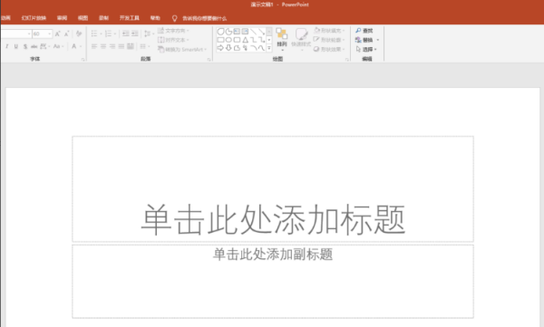Open the Select (选择) menu
Viewport: 544px width, 327px height.
pos(366,49)
